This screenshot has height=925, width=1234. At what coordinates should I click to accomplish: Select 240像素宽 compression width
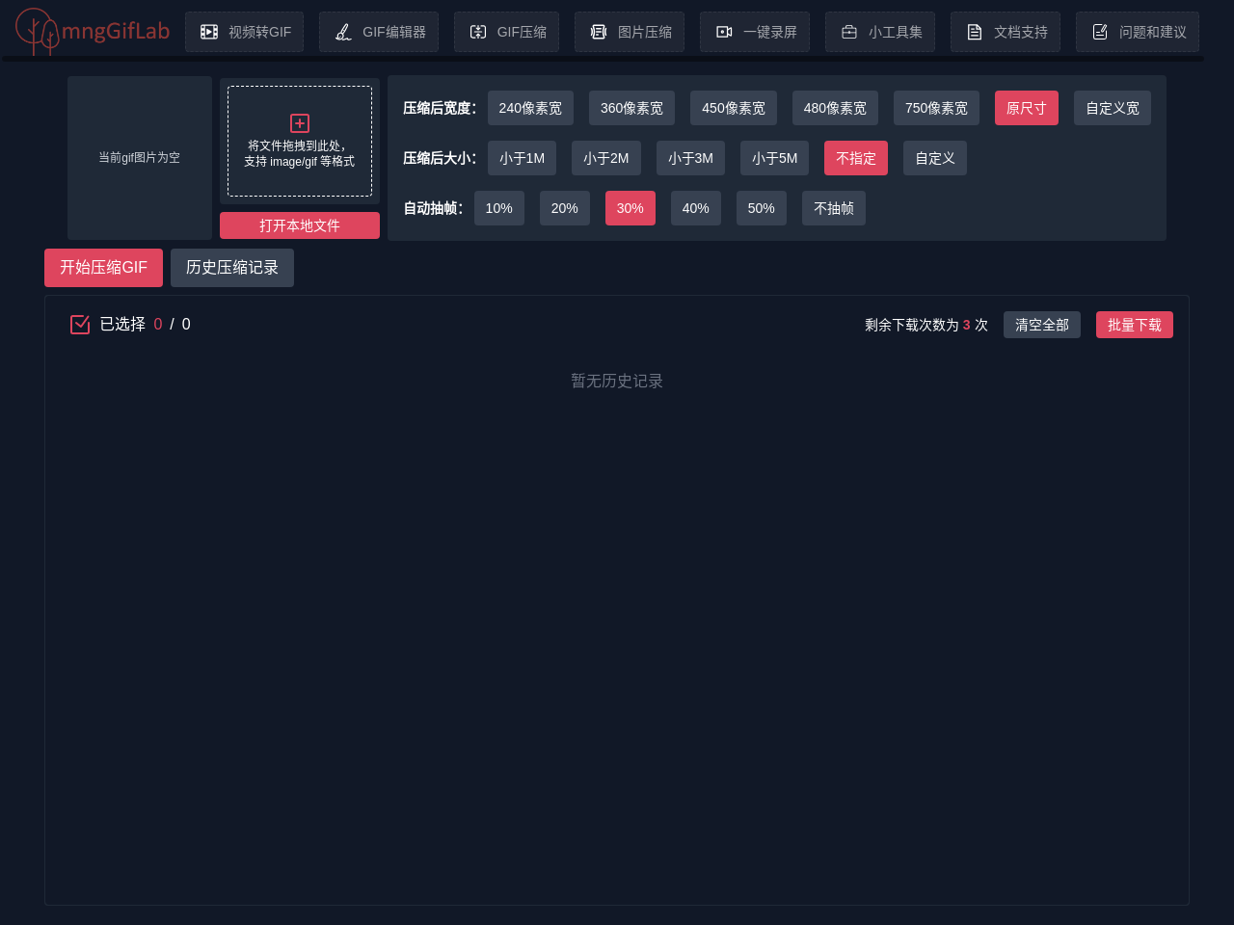click(x=530, y=108)
